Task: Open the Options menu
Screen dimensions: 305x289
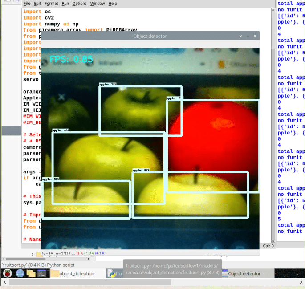Action: [79, 4]
